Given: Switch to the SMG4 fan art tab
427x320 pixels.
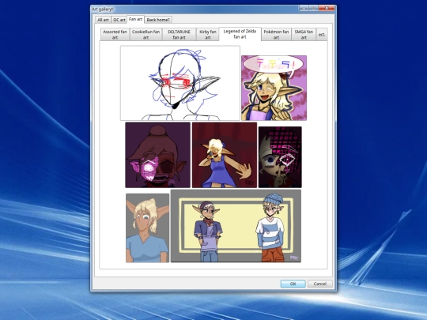Looking at the screenshot, I should click(x=304, y=35).
